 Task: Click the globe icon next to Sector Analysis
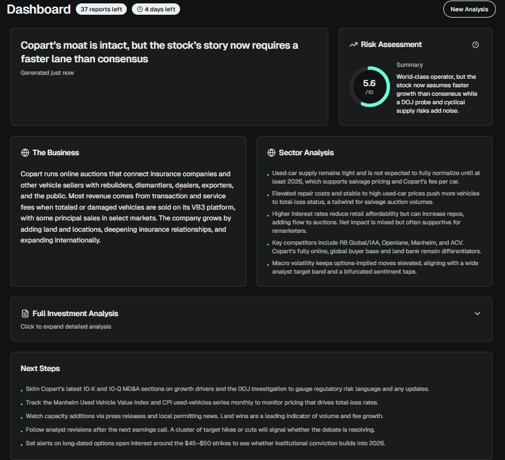(272, 153)
